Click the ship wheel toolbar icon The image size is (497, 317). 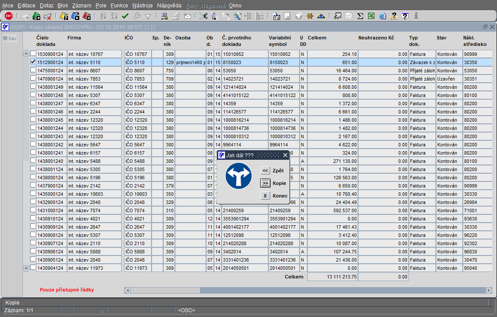[310, 16]
